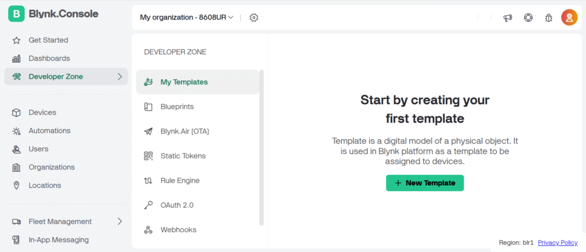Click the Blynk.Air paper plane icon

(148, 131)
